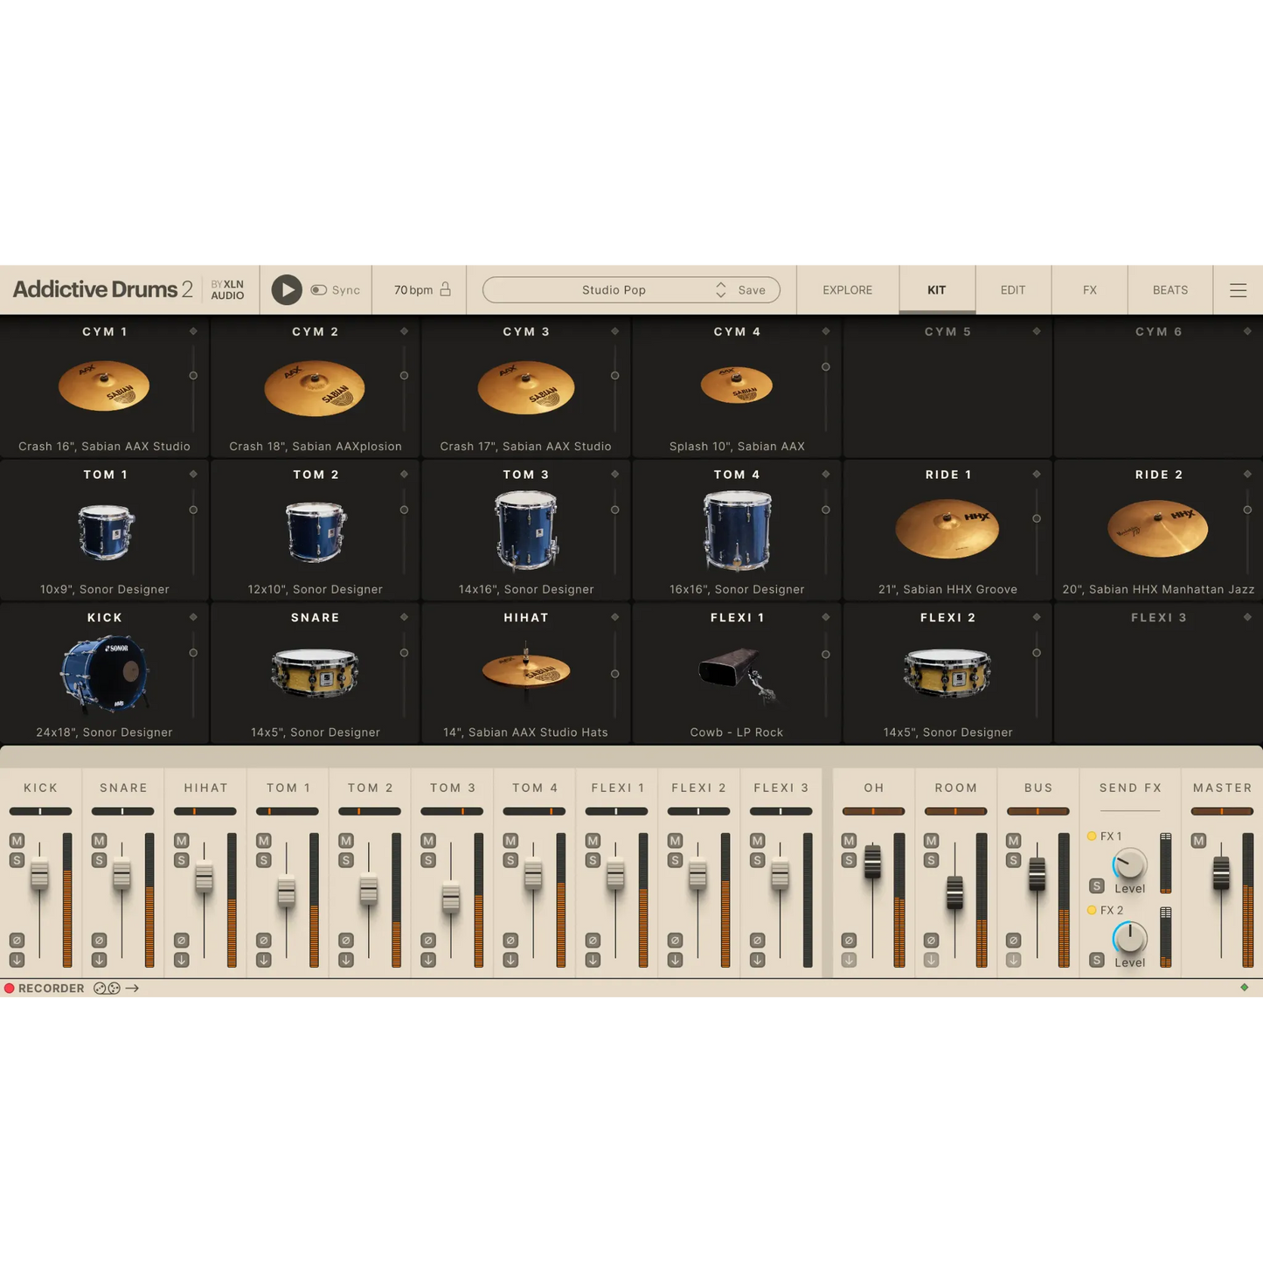Image resolution: width=1263 pixels, height=1263 pixels.
Task: Click the export arrow icon in Recorder bar
Action: 133,988
